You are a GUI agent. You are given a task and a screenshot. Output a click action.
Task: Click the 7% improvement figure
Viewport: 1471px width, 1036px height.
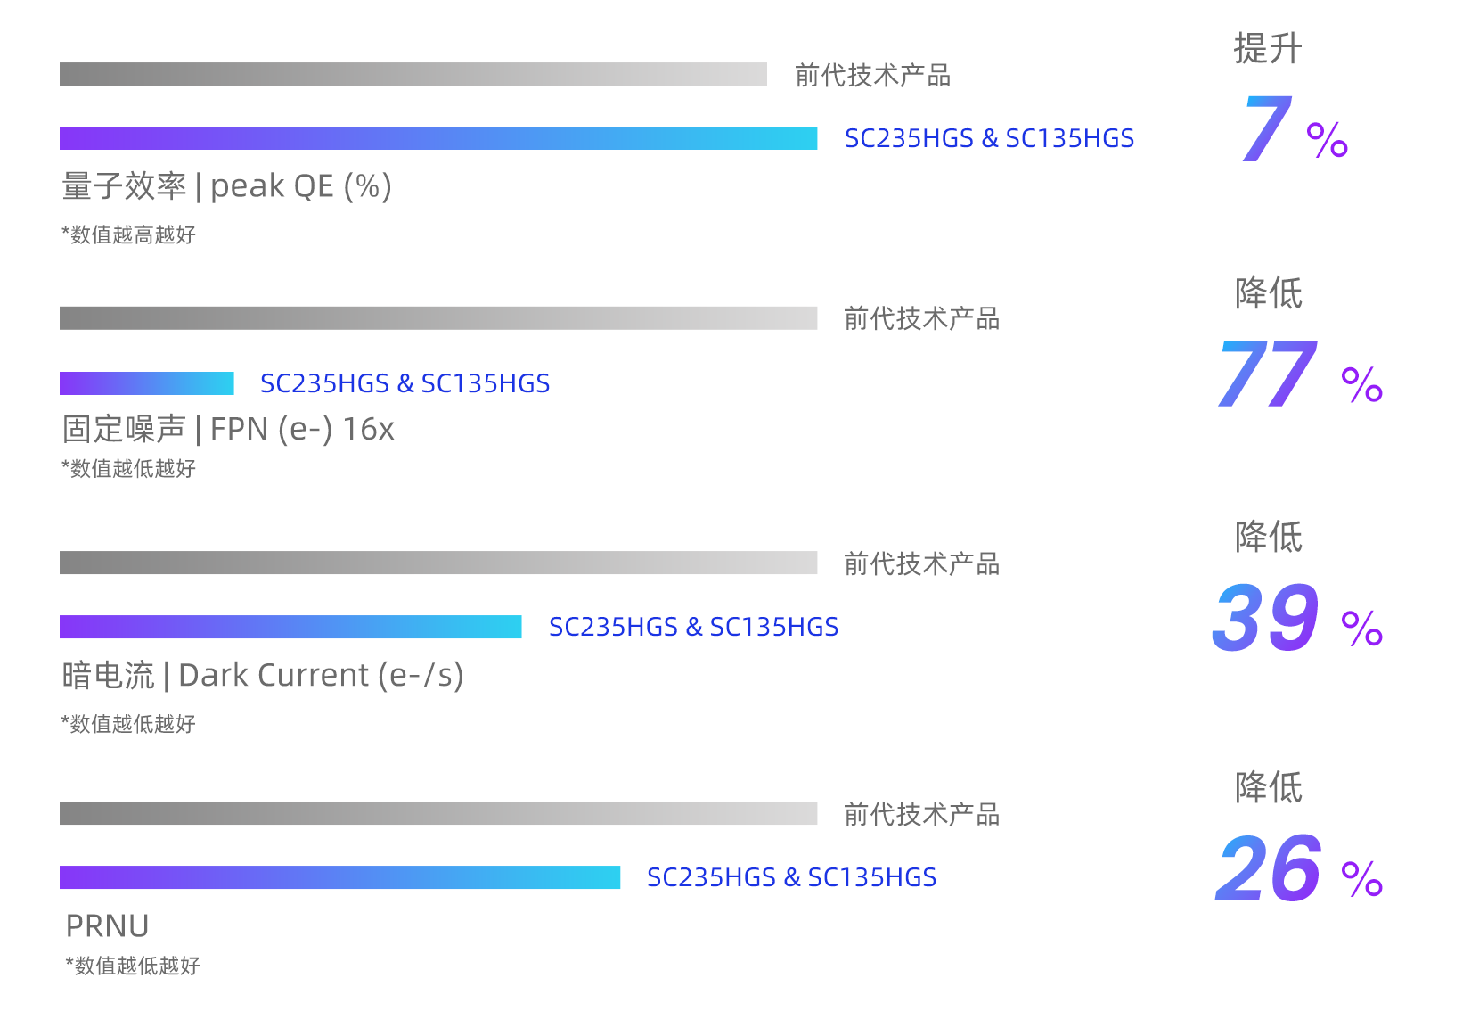[x=1295, y=129]
